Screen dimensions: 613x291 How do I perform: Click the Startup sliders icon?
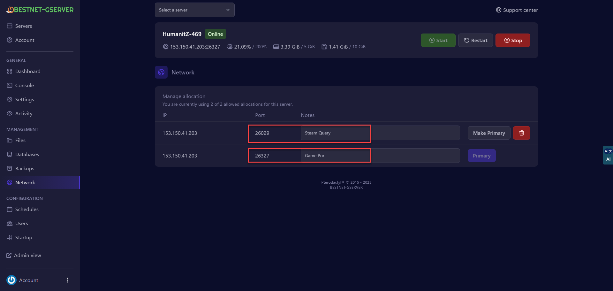(x=10, y=237)
